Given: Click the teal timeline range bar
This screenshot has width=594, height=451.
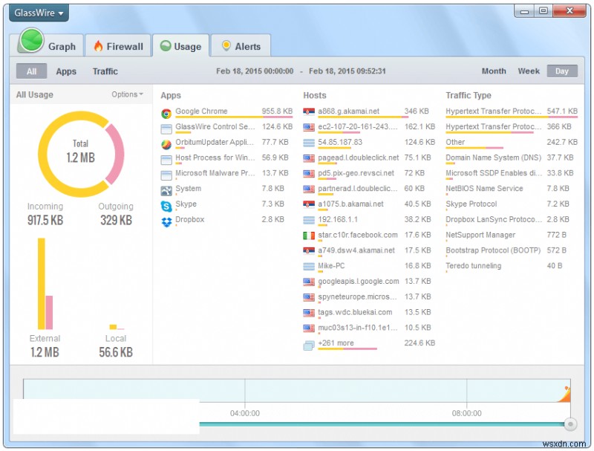Looking at the screenshot, I should click(382, 424).
